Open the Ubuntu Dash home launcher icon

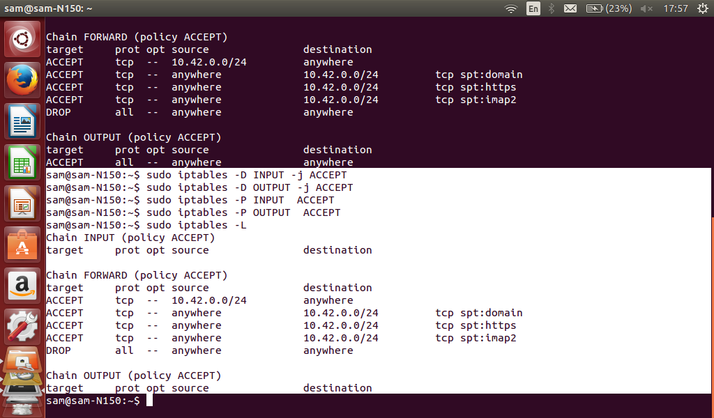(22, 39)
